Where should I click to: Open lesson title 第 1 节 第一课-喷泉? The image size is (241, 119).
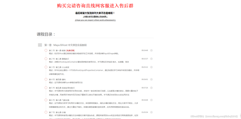pos(57,51)
